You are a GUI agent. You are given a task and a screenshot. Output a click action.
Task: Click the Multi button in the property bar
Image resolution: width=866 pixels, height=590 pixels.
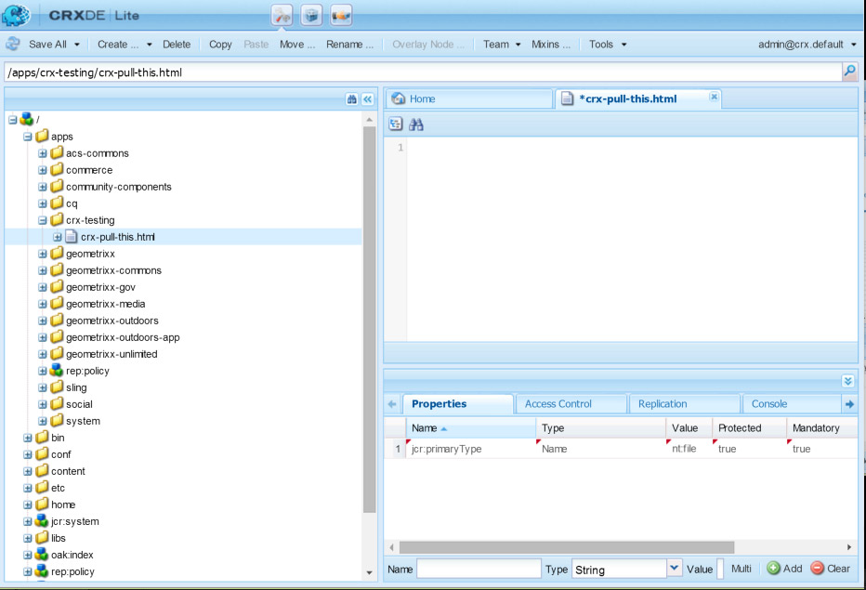tap(741, 569)
